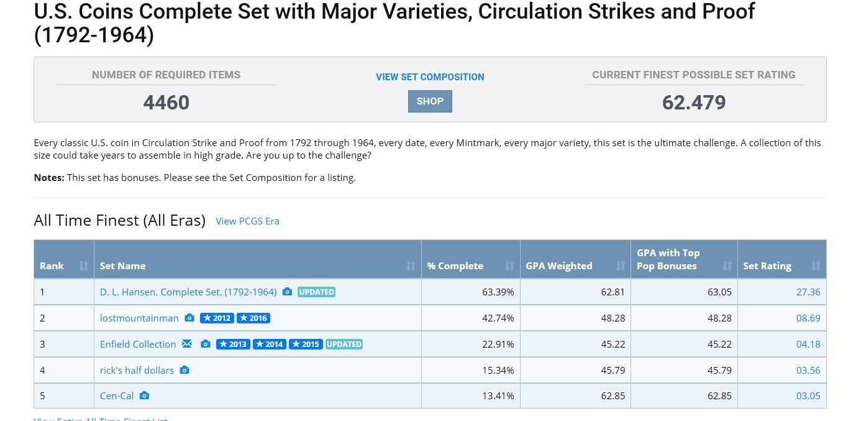The height and width of the screenshot is (421, 861).
Task: Click the SHOP button
Action: pos(430,101)
